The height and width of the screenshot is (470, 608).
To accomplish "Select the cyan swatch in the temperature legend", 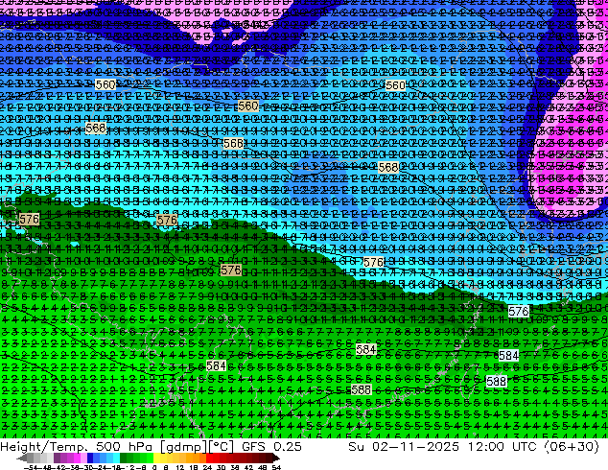I will (x=117, y=458).
